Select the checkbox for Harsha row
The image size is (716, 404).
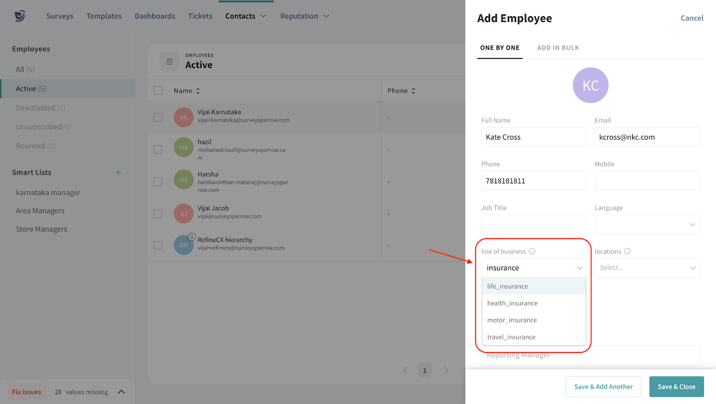pyautogui.click(x=158, y=182)
